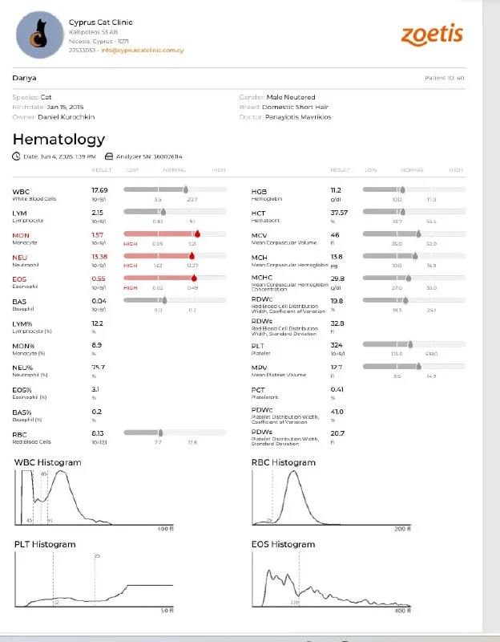500x642 pixels.
Task: Click the PLT range slider bar
Action: [x=413, y=344]
